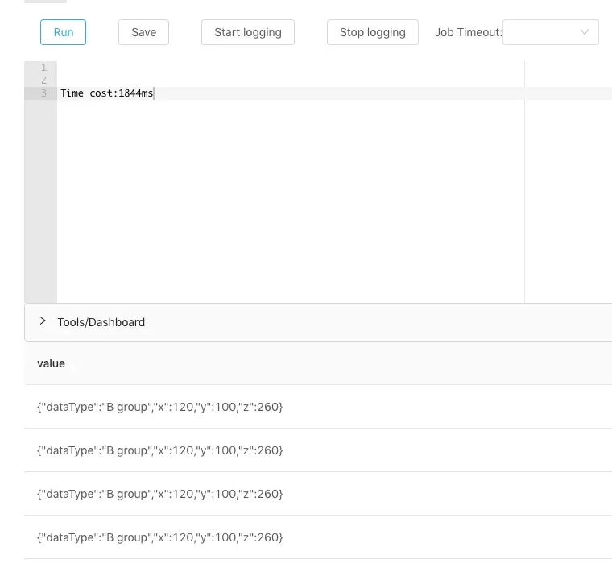
Task: Select highlighted line number 3 in gutter
Action: 43,93
